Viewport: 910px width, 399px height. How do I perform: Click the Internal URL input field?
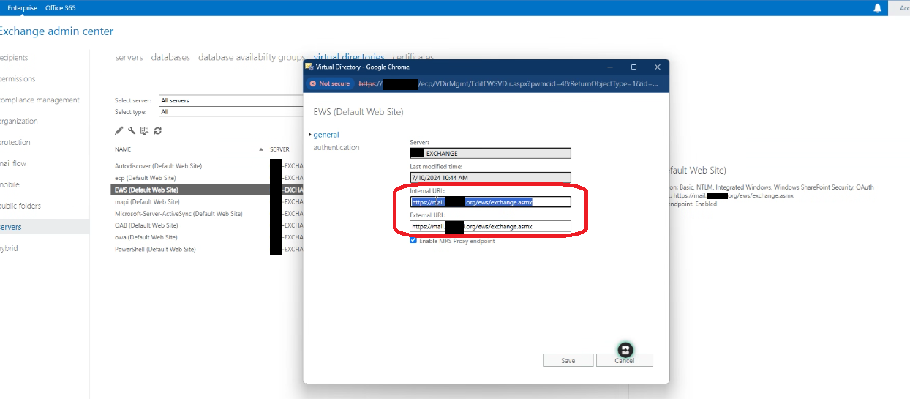click(490, 202)
